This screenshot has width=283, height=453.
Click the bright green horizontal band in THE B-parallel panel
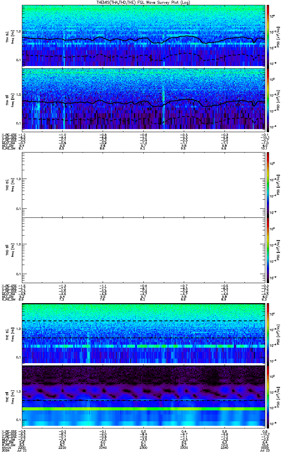[143, 409]
